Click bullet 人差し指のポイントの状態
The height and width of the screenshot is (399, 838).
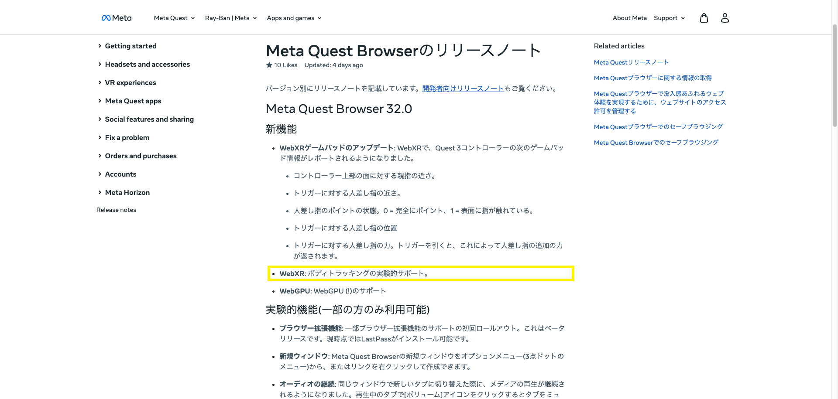(413, 211)
